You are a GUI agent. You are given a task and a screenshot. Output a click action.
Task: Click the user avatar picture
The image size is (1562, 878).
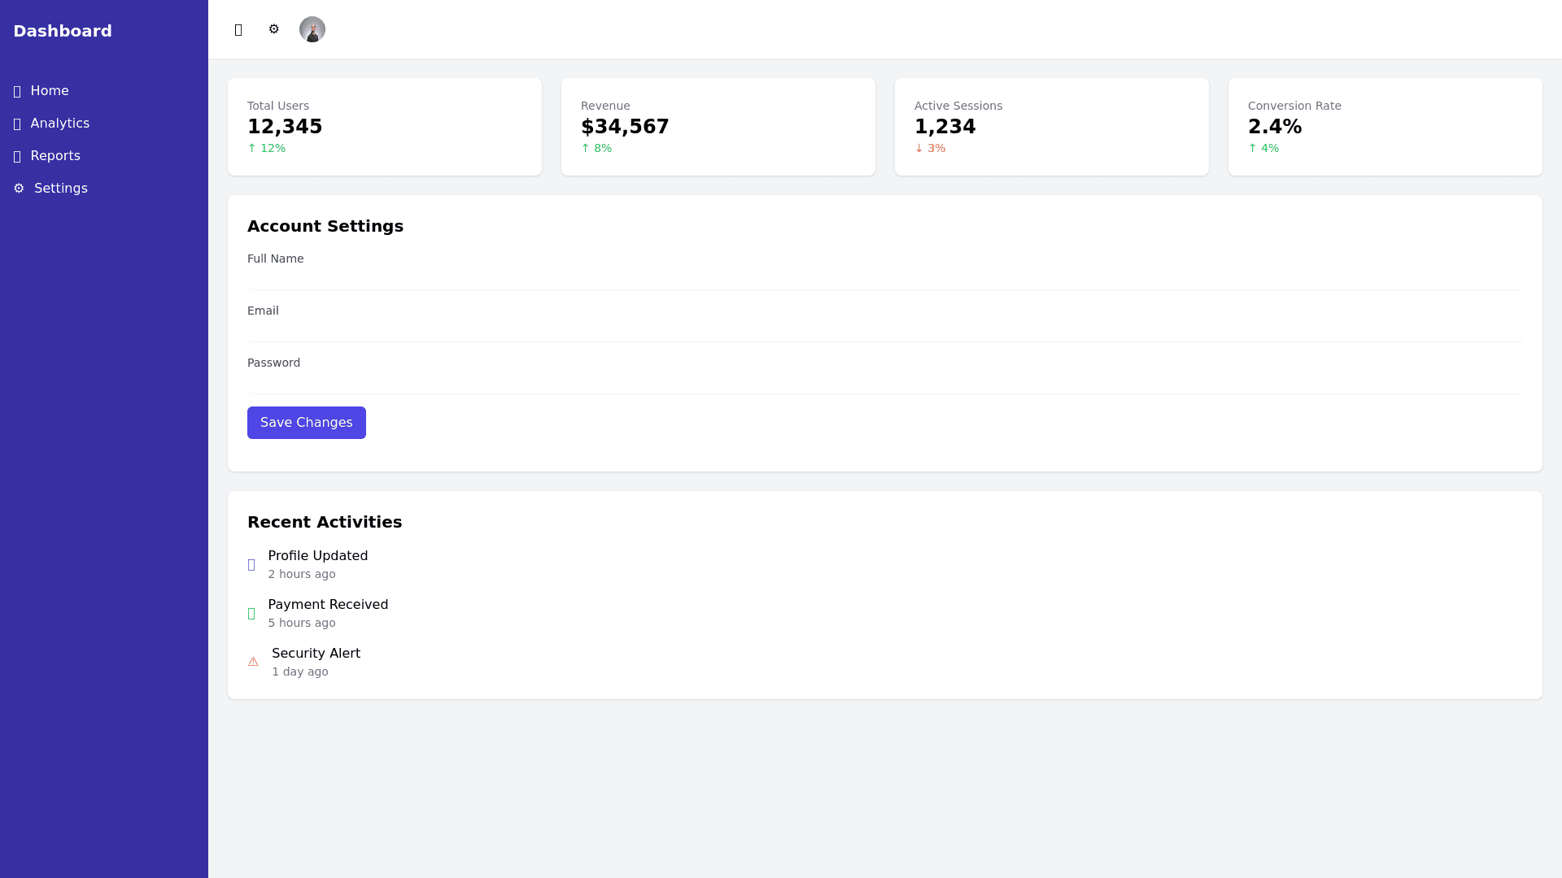click(312, 29)
